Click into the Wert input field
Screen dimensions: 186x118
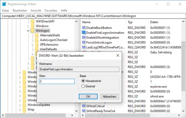pos(57,82)
